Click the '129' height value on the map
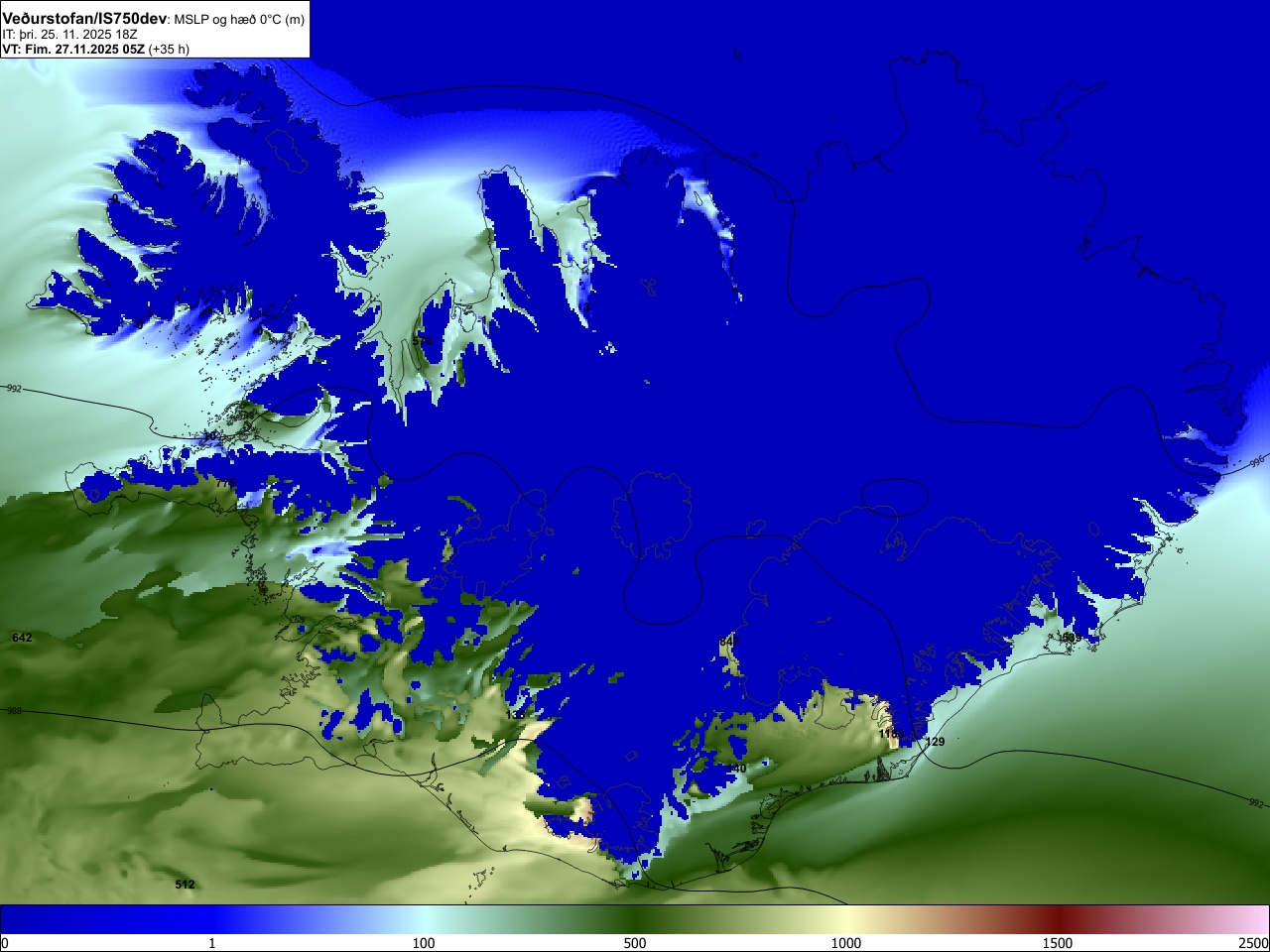Screen dimensions: 1270x952 (935, 742)
